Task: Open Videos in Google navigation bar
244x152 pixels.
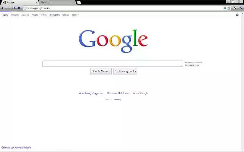Action: coord(25,15)
